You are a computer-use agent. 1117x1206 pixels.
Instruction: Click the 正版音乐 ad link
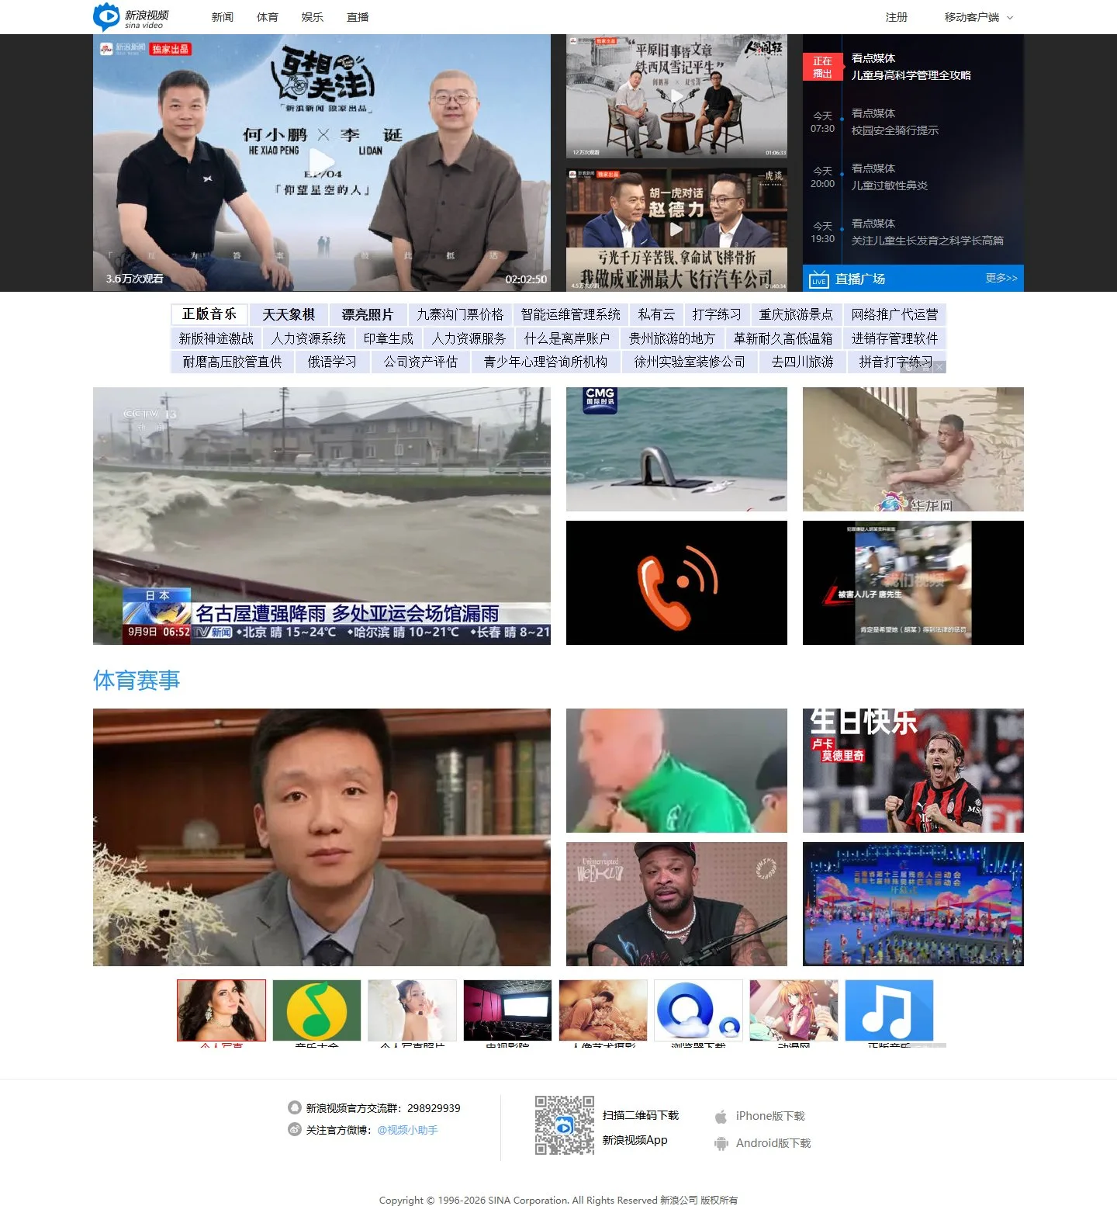[x=209, y=314]
